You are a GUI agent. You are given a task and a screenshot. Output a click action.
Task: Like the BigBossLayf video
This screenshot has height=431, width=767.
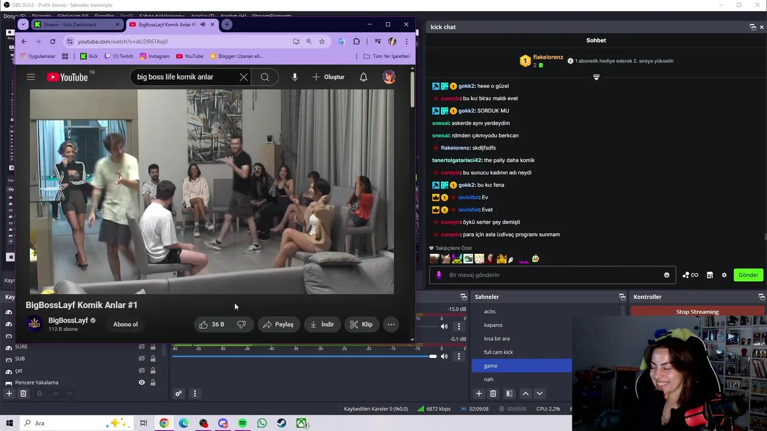pos(212,324)
